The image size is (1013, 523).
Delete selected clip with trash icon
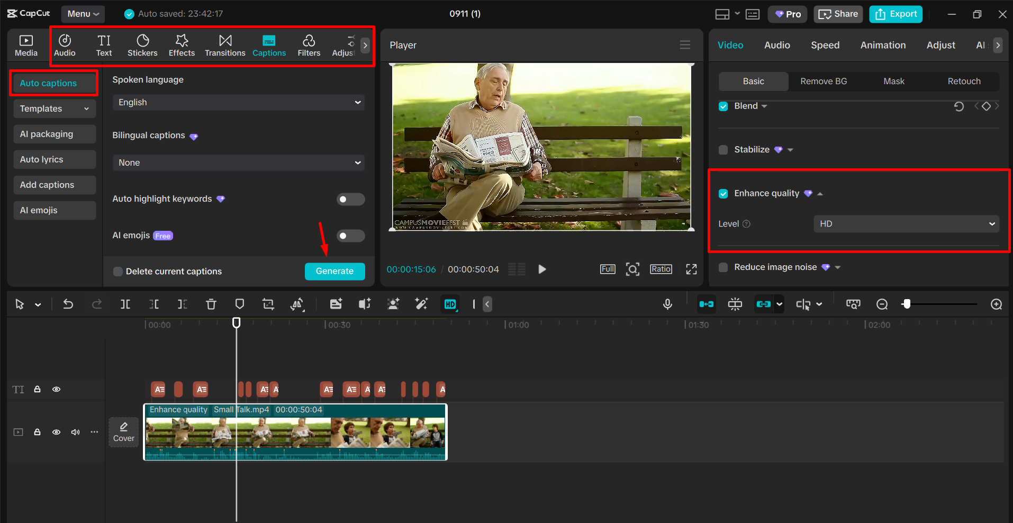(211, 304)
